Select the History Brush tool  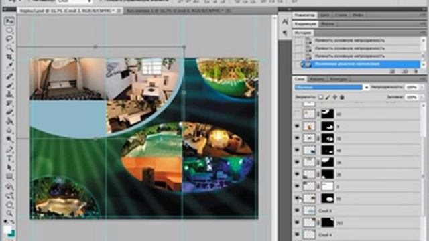coord(10,103)
